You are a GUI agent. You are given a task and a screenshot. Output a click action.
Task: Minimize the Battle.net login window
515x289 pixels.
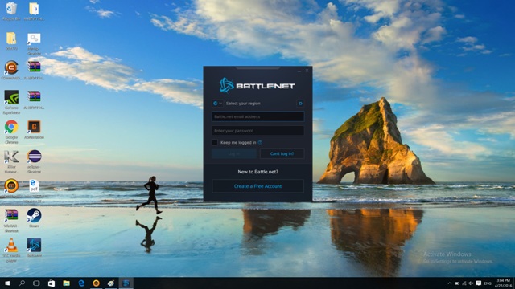click(x=299, y=71)
